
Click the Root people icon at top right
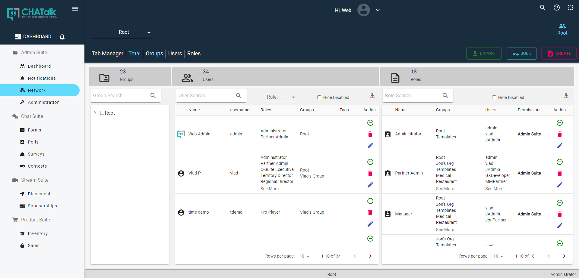(x=562, y=26)
